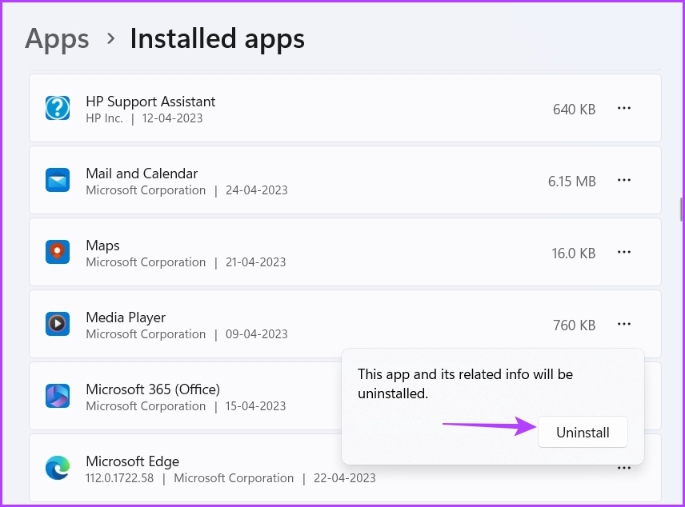Screen dimensions: 685x507
Task: Click the Mail and Calendar app icon
Action: [58, 181]
